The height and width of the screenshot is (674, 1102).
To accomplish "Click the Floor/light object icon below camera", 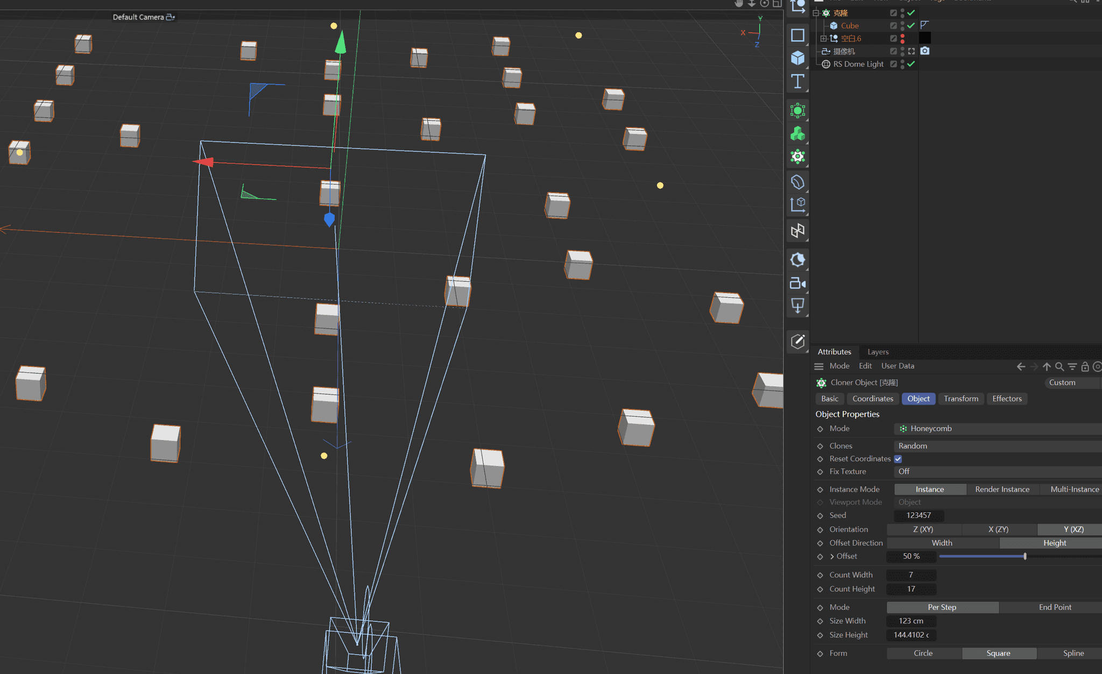I will [797, 306].
